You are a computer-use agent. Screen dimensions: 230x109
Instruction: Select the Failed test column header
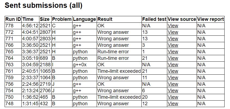[154, 19]
